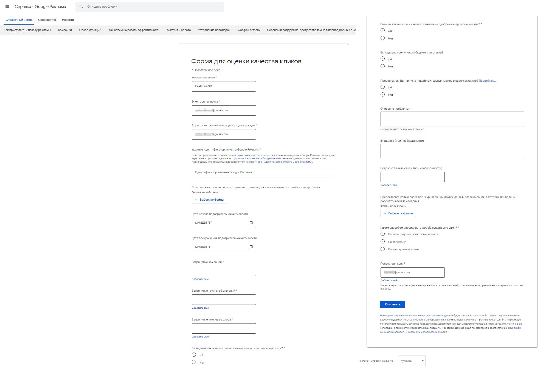The image size is (546, 369).
Task: Open Как оптимизировать эффективность menu item
Action: (x=134, y=30)
